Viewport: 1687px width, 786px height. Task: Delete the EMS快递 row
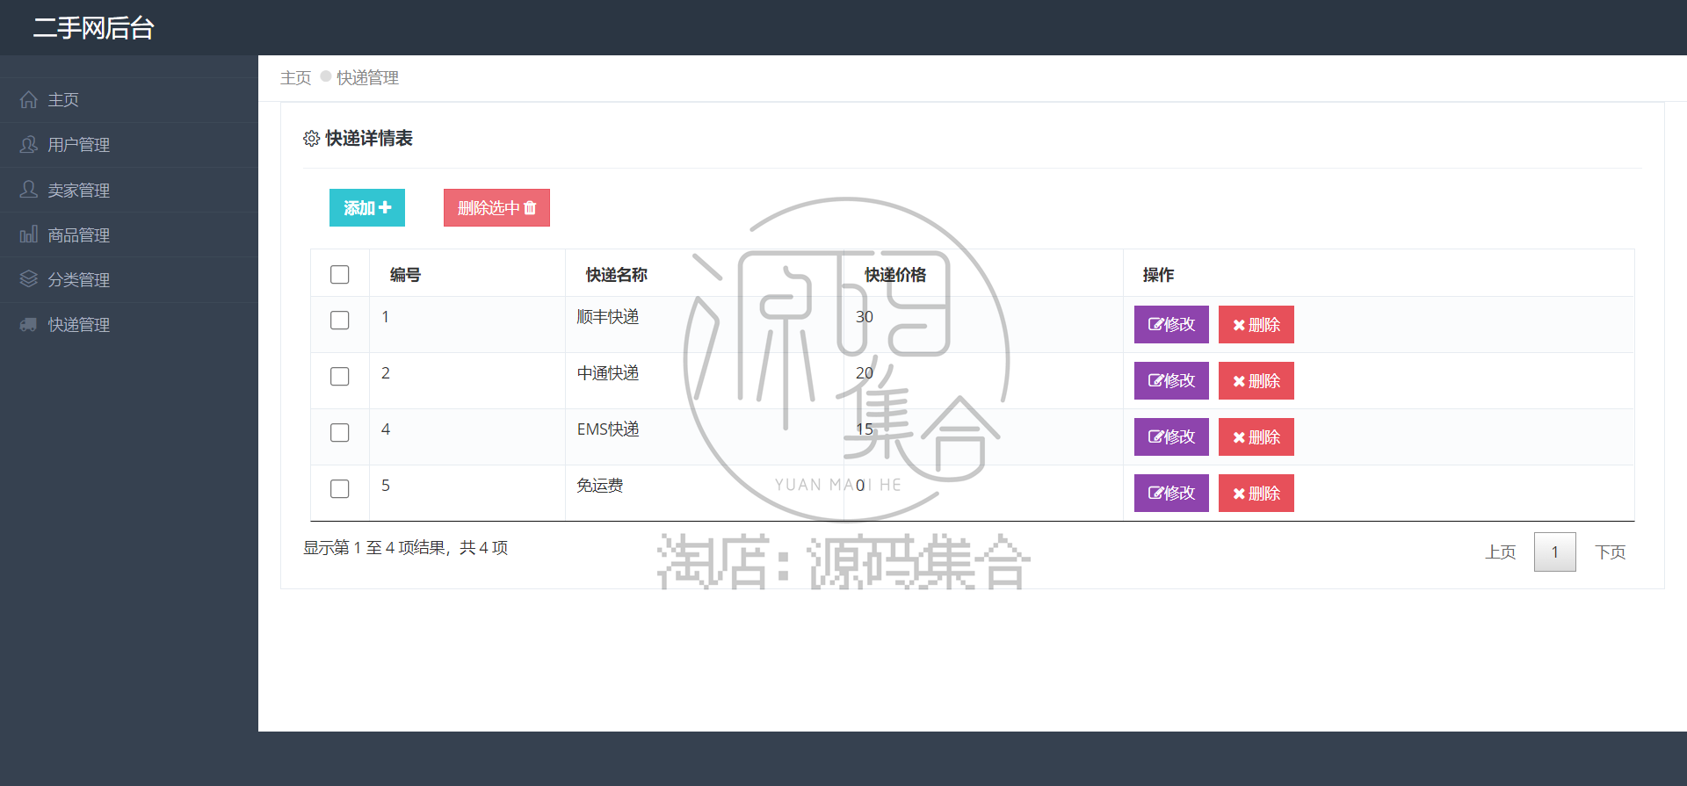[x=1256, y=437]
